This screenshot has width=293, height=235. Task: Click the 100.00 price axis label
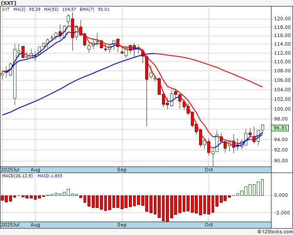tap(282, 109)
